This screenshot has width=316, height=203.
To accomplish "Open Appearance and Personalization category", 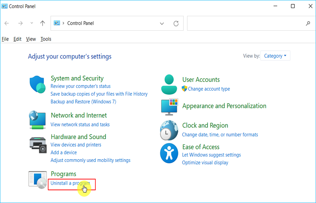I will click(x=224, y=106).
